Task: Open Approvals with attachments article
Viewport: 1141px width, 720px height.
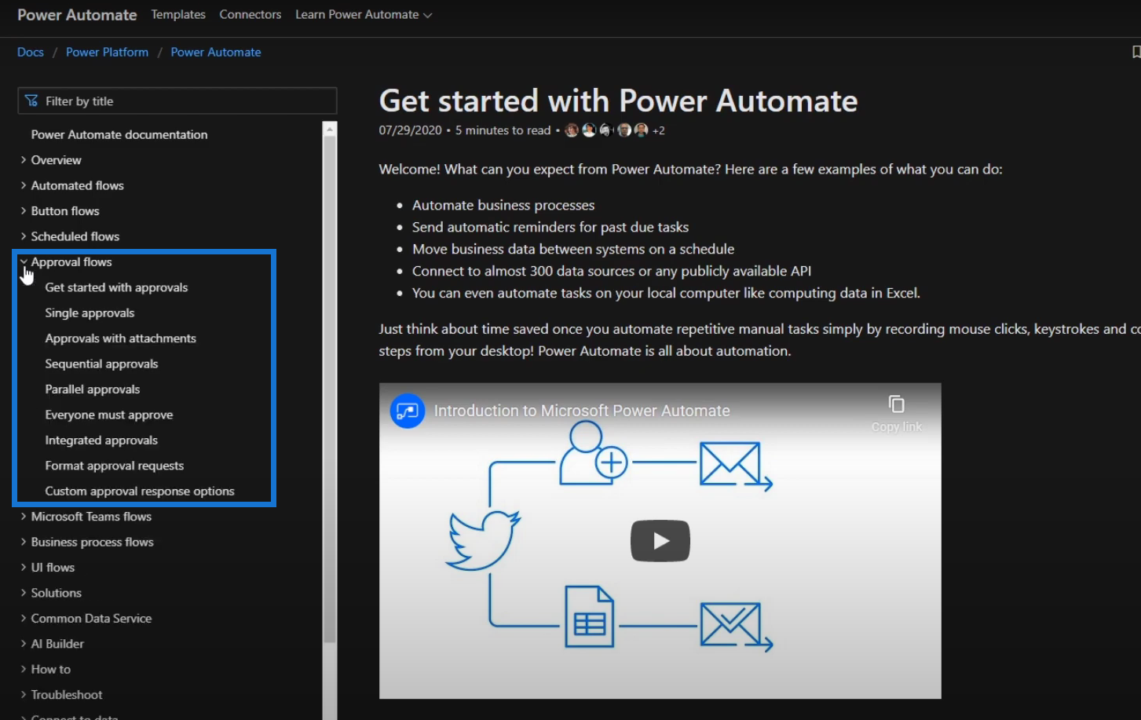Action: (x=120, y=338)
